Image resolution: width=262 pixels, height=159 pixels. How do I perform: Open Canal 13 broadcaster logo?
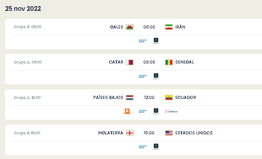(x=127, y=111)
